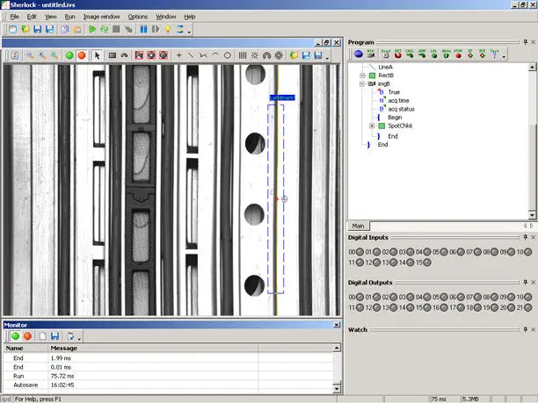Image resolution: width=538 pixels, height=403 pixels.
Task: Collapse the RectB tree node
Action: pyautogui.click(x=362, y=76)
